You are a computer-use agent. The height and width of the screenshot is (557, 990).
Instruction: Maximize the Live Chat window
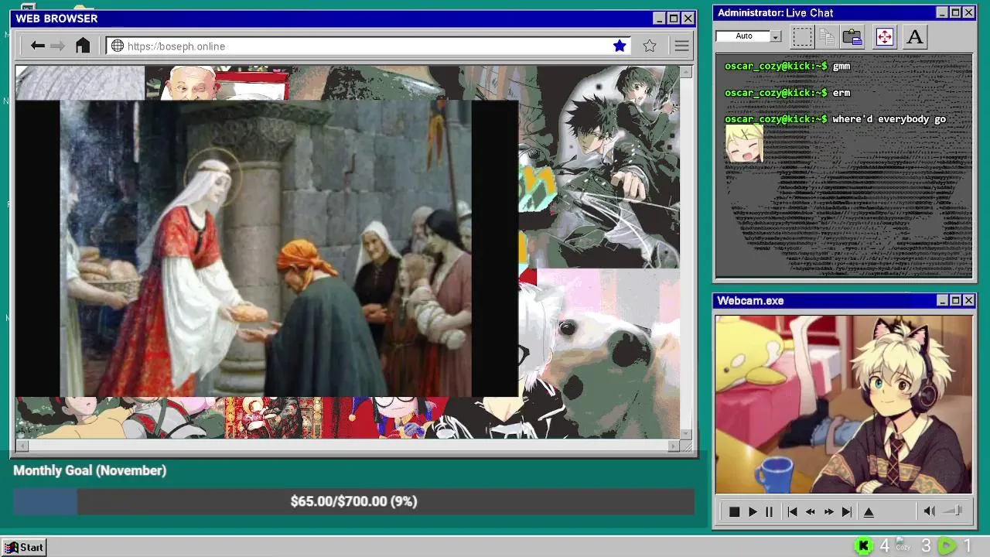(x=955, y=12)
